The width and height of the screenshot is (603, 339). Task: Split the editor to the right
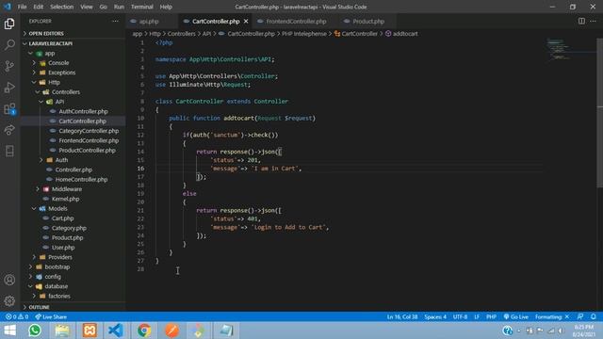[x=581, y=21]
